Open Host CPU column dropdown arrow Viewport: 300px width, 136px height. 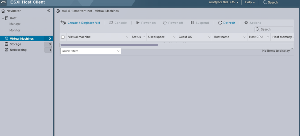(x=268, y=37)
